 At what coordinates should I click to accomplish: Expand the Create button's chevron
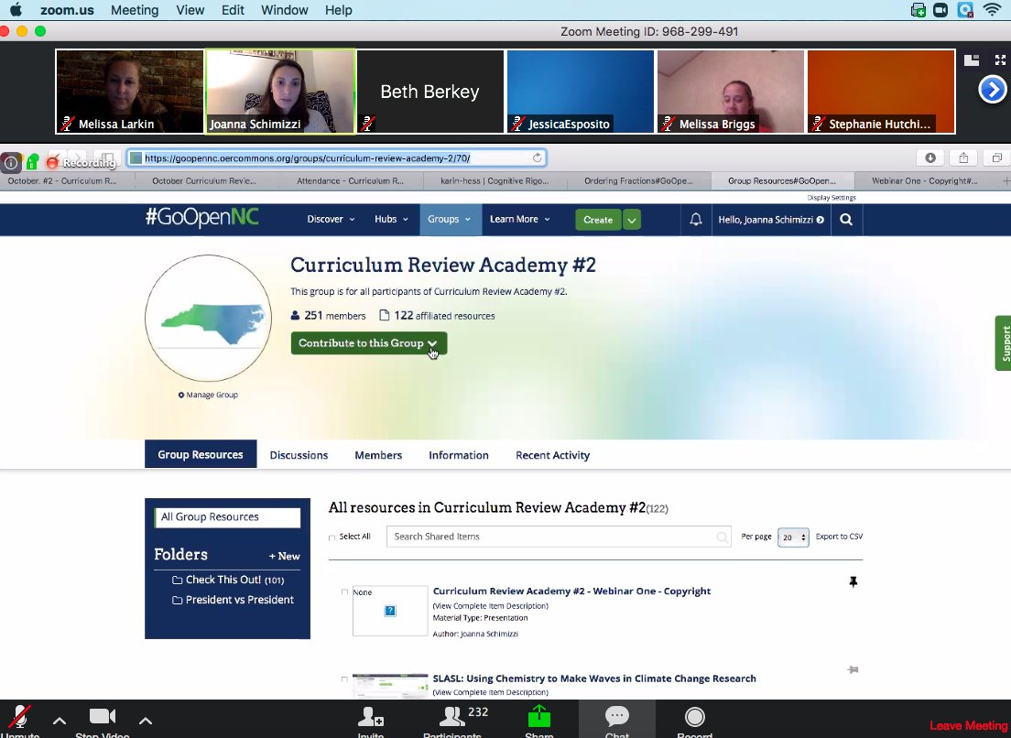[x=631, y=220]
